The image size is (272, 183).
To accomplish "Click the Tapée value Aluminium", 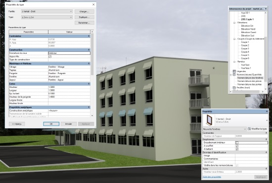I will click(69, 70).
